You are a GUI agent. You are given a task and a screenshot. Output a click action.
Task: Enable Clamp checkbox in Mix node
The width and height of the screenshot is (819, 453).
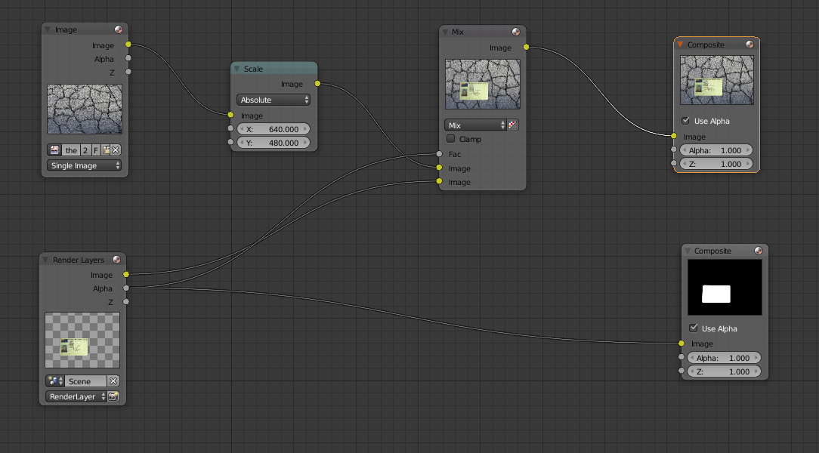[451, 139]
